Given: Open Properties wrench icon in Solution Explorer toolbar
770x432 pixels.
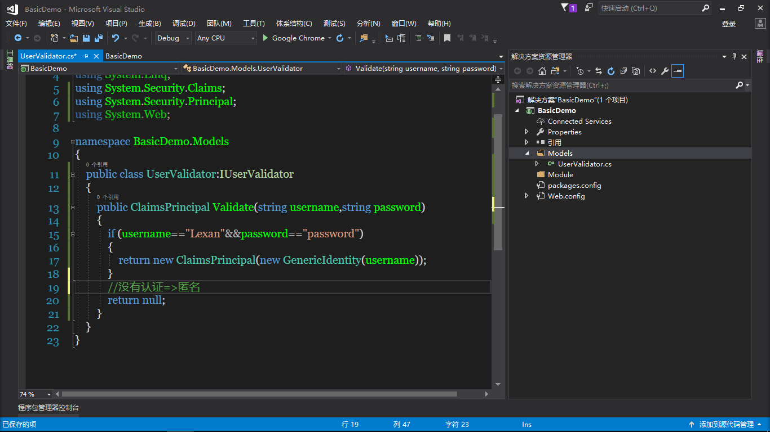Looking at the screenshot, I should (665, 71).
